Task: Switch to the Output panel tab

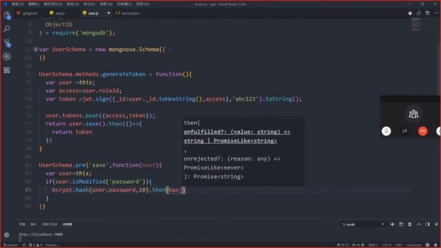Action: [x=34, y=225]
